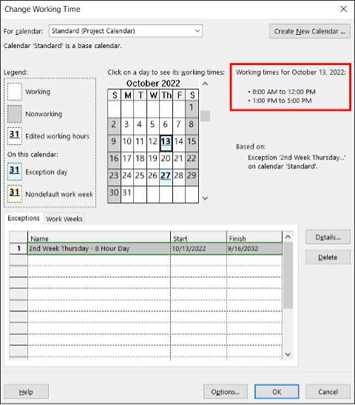Delete the selected exception

(328, 257)
